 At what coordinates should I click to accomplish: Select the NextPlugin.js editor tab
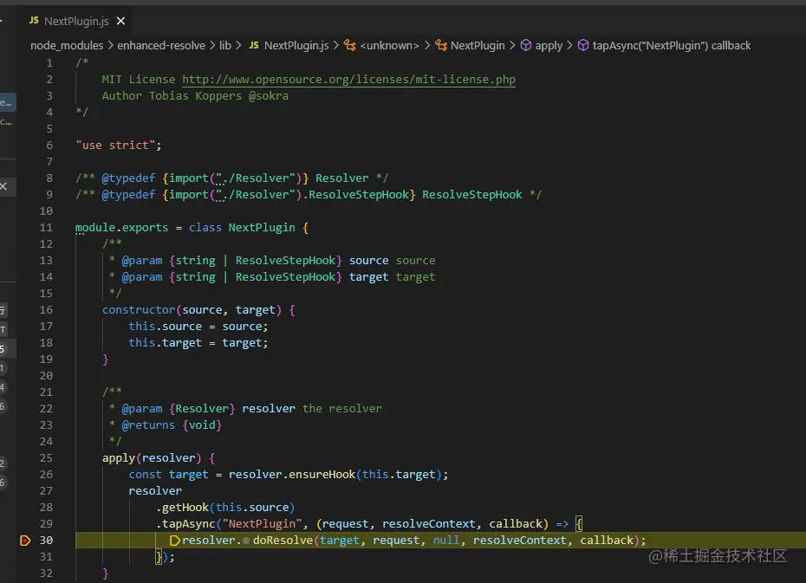[77, 21]
